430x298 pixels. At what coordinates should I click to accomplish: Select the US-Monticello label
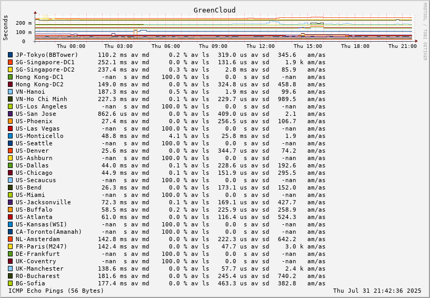pyautogui.click(x=39, y=136)
